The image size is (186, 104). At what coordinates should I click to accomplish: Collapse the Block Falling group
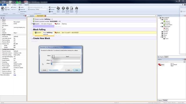32,30
